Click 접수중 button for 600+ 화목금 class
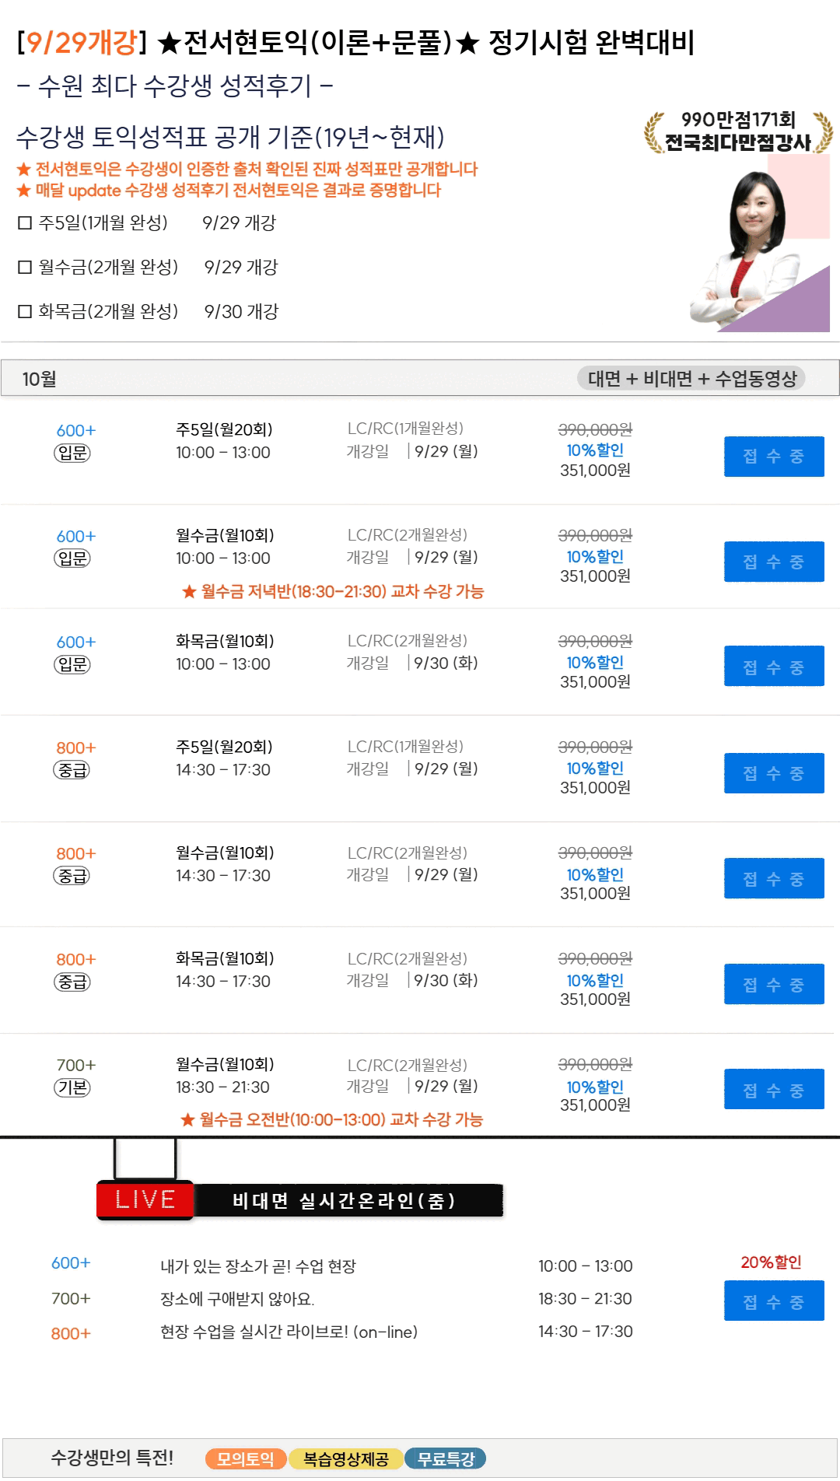Image resolution: width=840 pixels, height=1481 pixels. click(773, 667)
